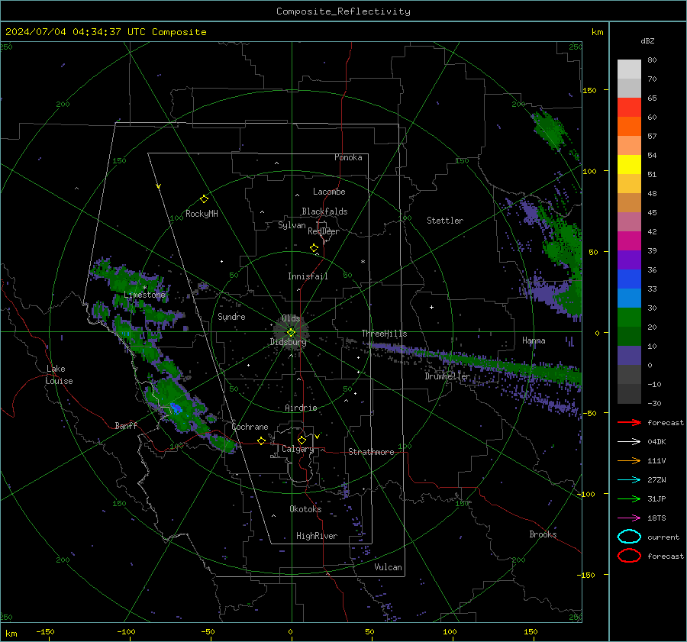Select the red 60-65 dBZ color swatch

629,108
